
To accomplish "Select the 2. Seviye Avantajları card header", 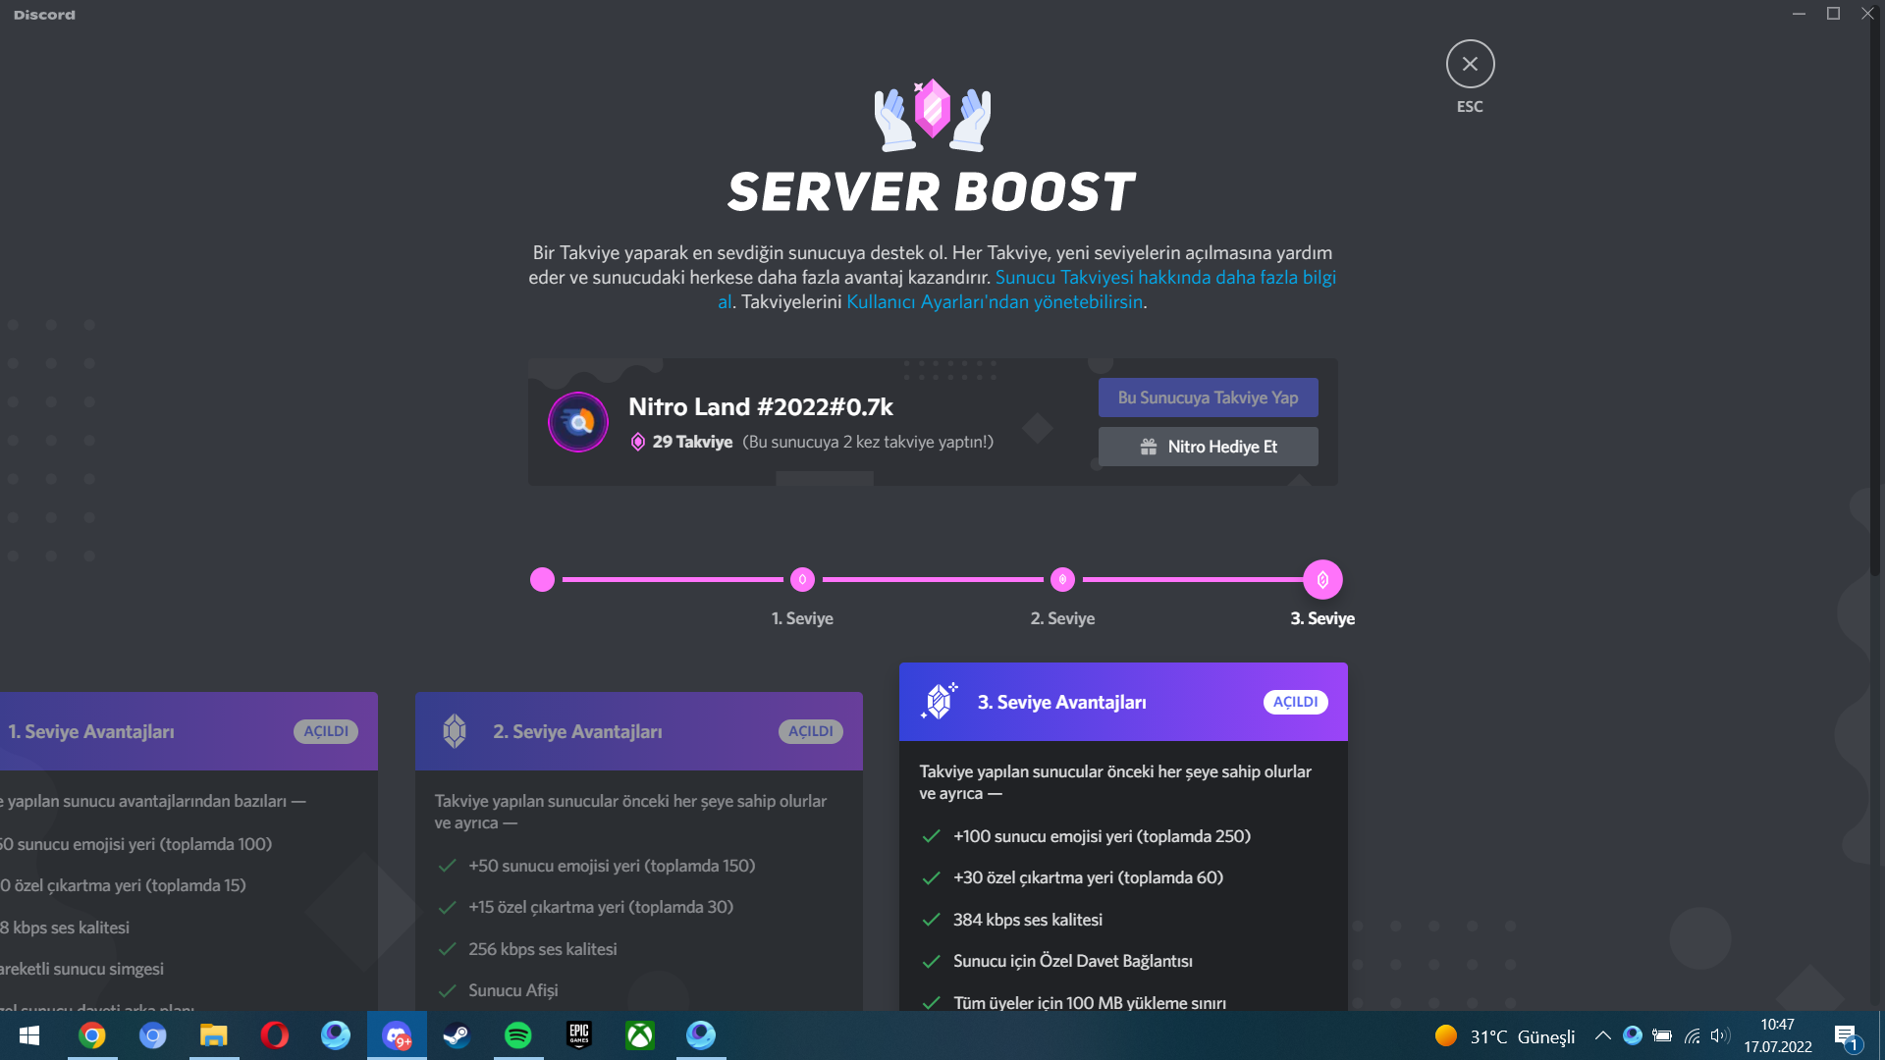I will click(638, 731).
